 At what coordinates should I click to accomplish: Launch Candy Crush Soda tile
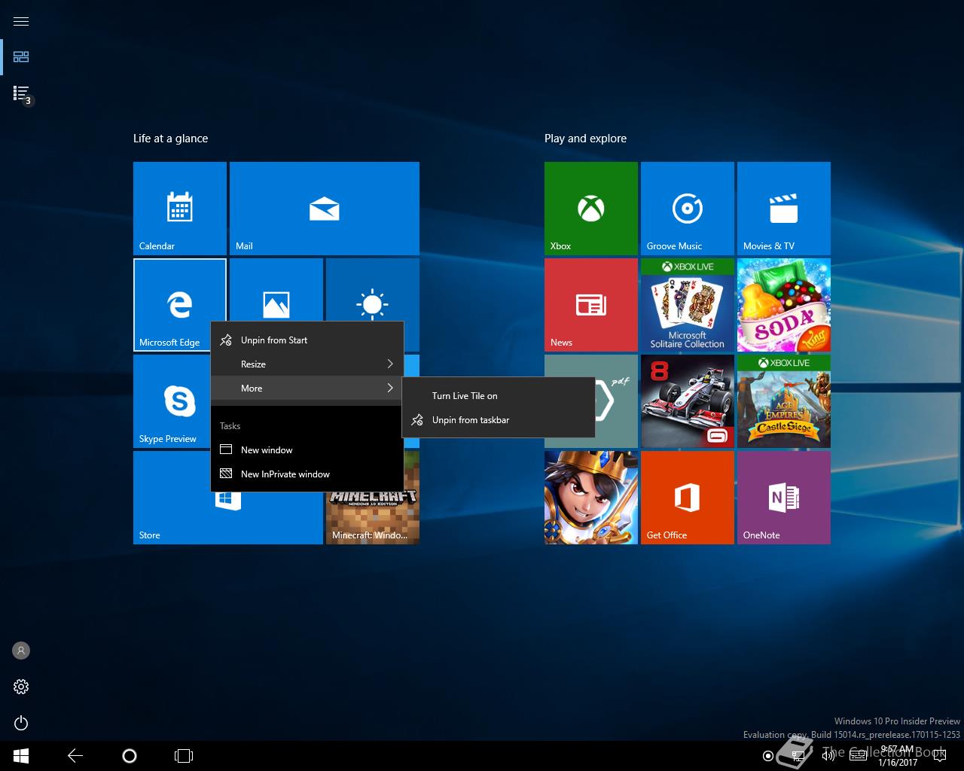click(784, 305)
